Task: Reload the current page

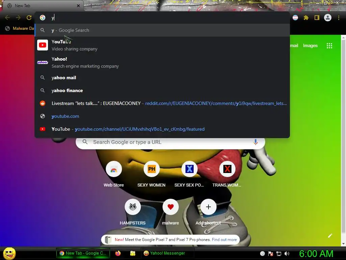Action: pyautogui.click(x=29, y=18)
